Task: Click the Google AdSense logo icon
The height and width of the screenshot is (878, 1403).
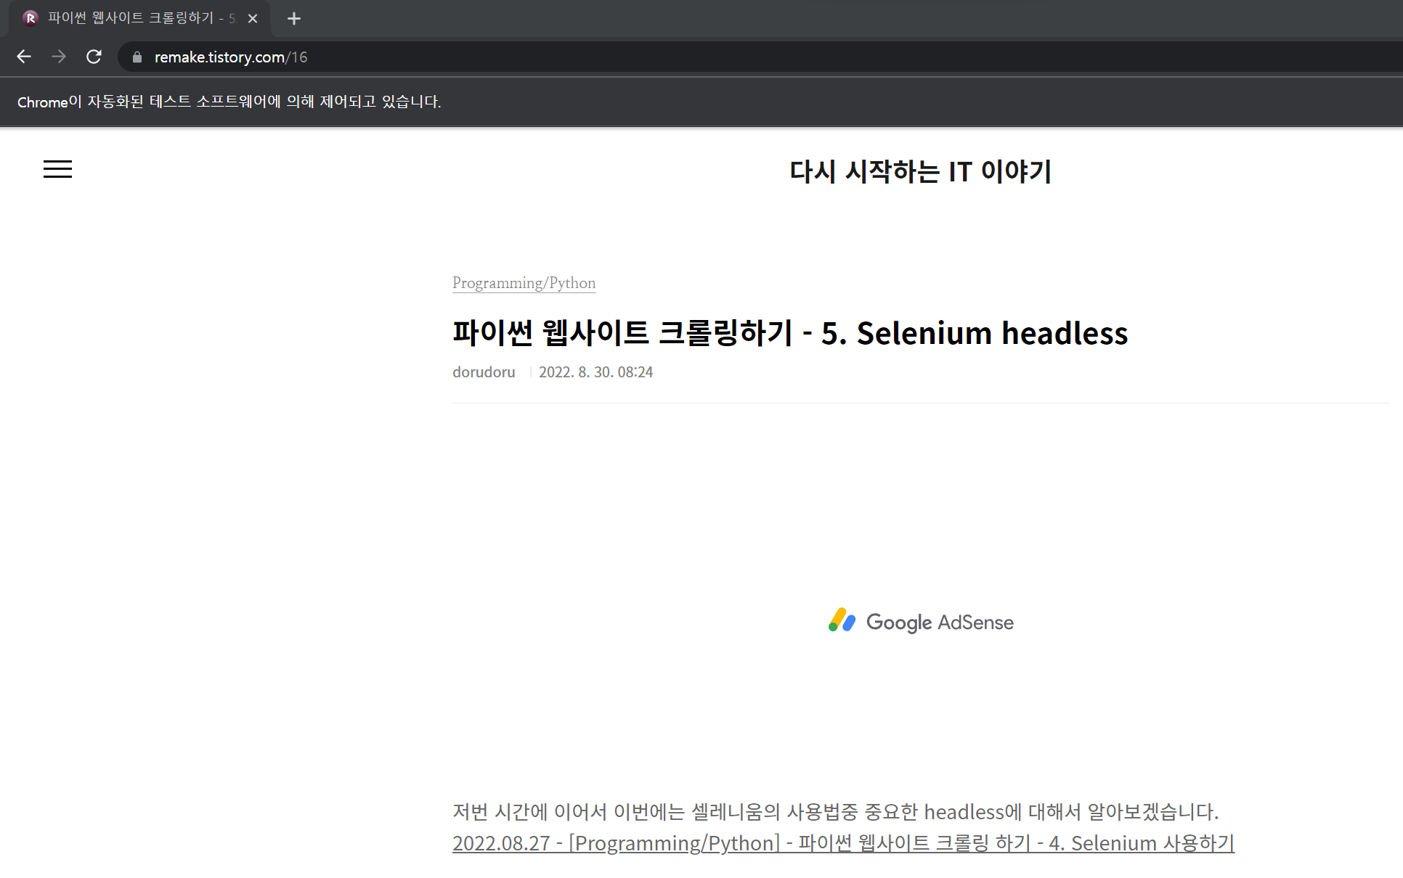Action: tap(842, 621)
